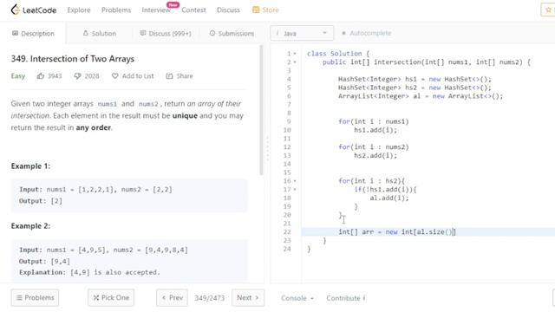
Task: Click the Add to List label
Action: (x=138, y=75)
